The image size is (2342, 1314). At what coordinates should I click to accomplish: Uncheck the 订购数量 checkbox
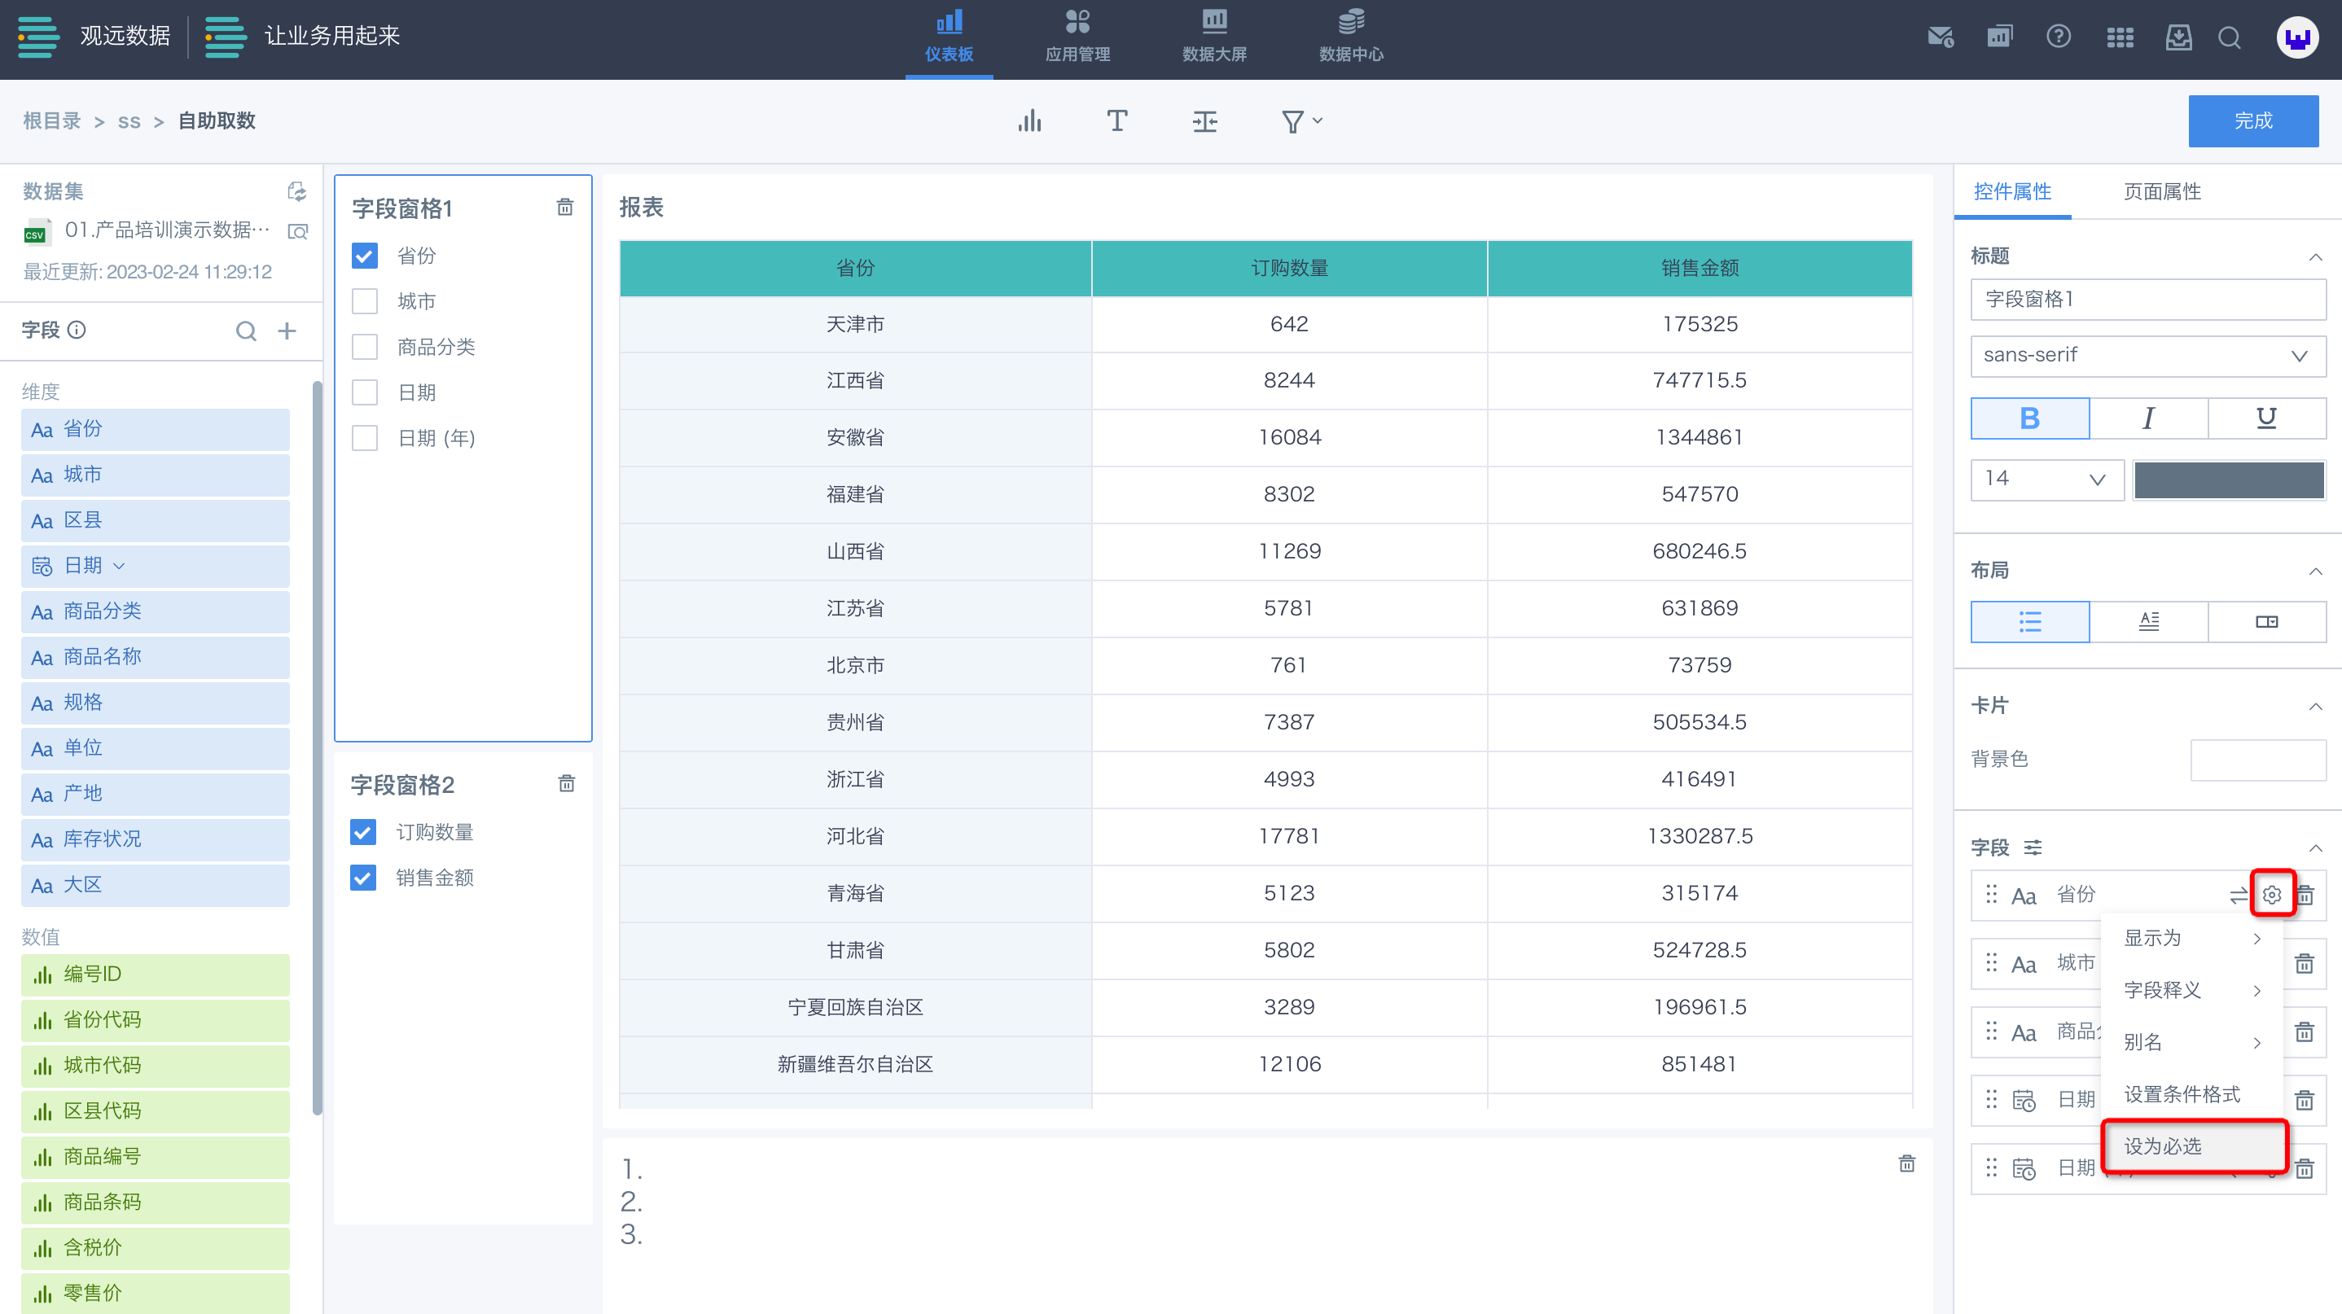362,831
